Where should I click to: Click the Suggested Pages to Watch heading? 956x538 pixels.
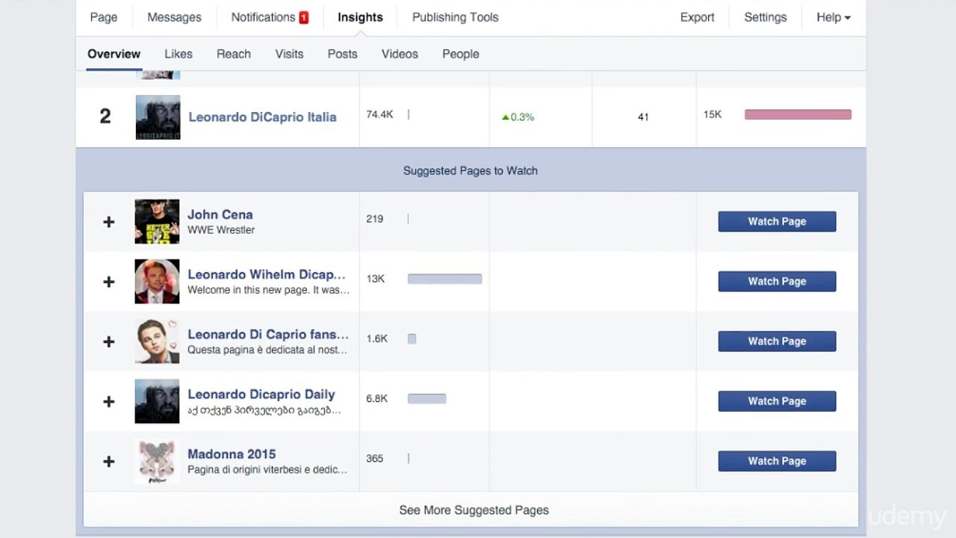point(471,170)
